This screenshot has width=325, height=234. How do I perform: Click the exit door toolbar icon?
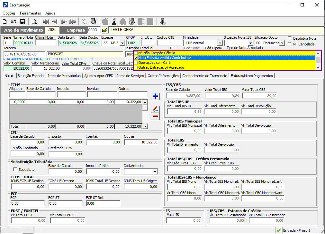tap(163, 21)
